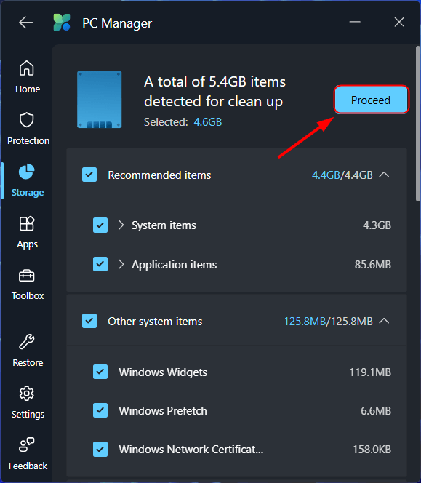Uncheck the Application items checkbox
This screenshot has height=483, width=421.
tap(100, 264)
